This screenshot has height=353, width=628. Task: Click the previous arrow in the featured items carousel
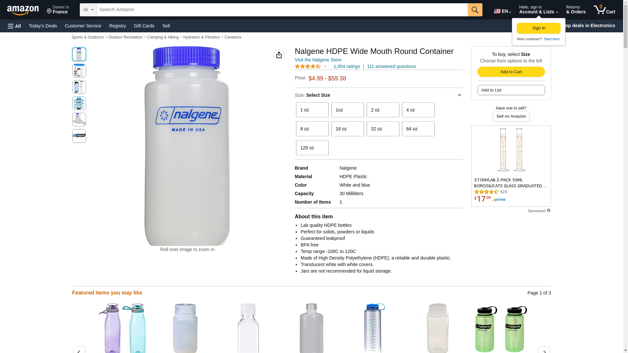point(79,350)
